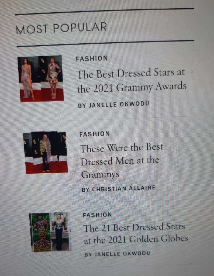Click the MOST POPULAR section heading
The image size is (214, 276).
61,28
